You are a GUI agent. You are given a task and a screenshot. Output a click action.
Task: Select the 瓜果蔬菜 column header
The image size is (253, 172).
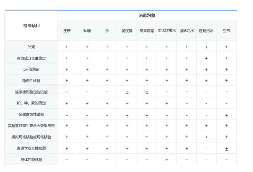[x=147, y=31]
